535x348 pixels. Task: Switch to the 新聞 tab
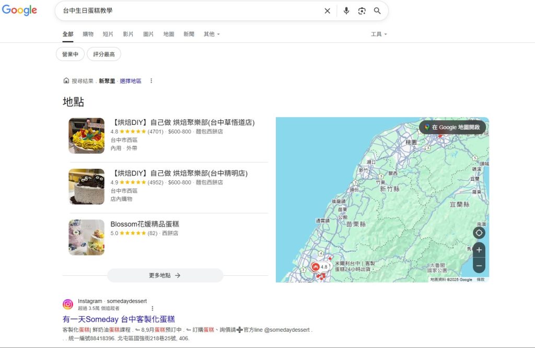[x=189, y=34]
